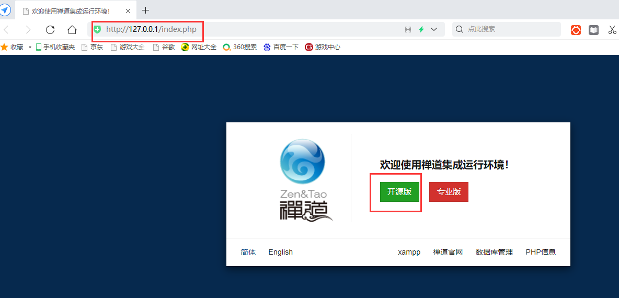Switch language to English

coord(281,252)
